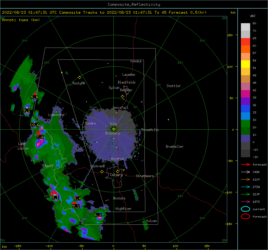Click the 7.6 storm top annotation
This screenshot has height=250, width=268.
point(40,137)
